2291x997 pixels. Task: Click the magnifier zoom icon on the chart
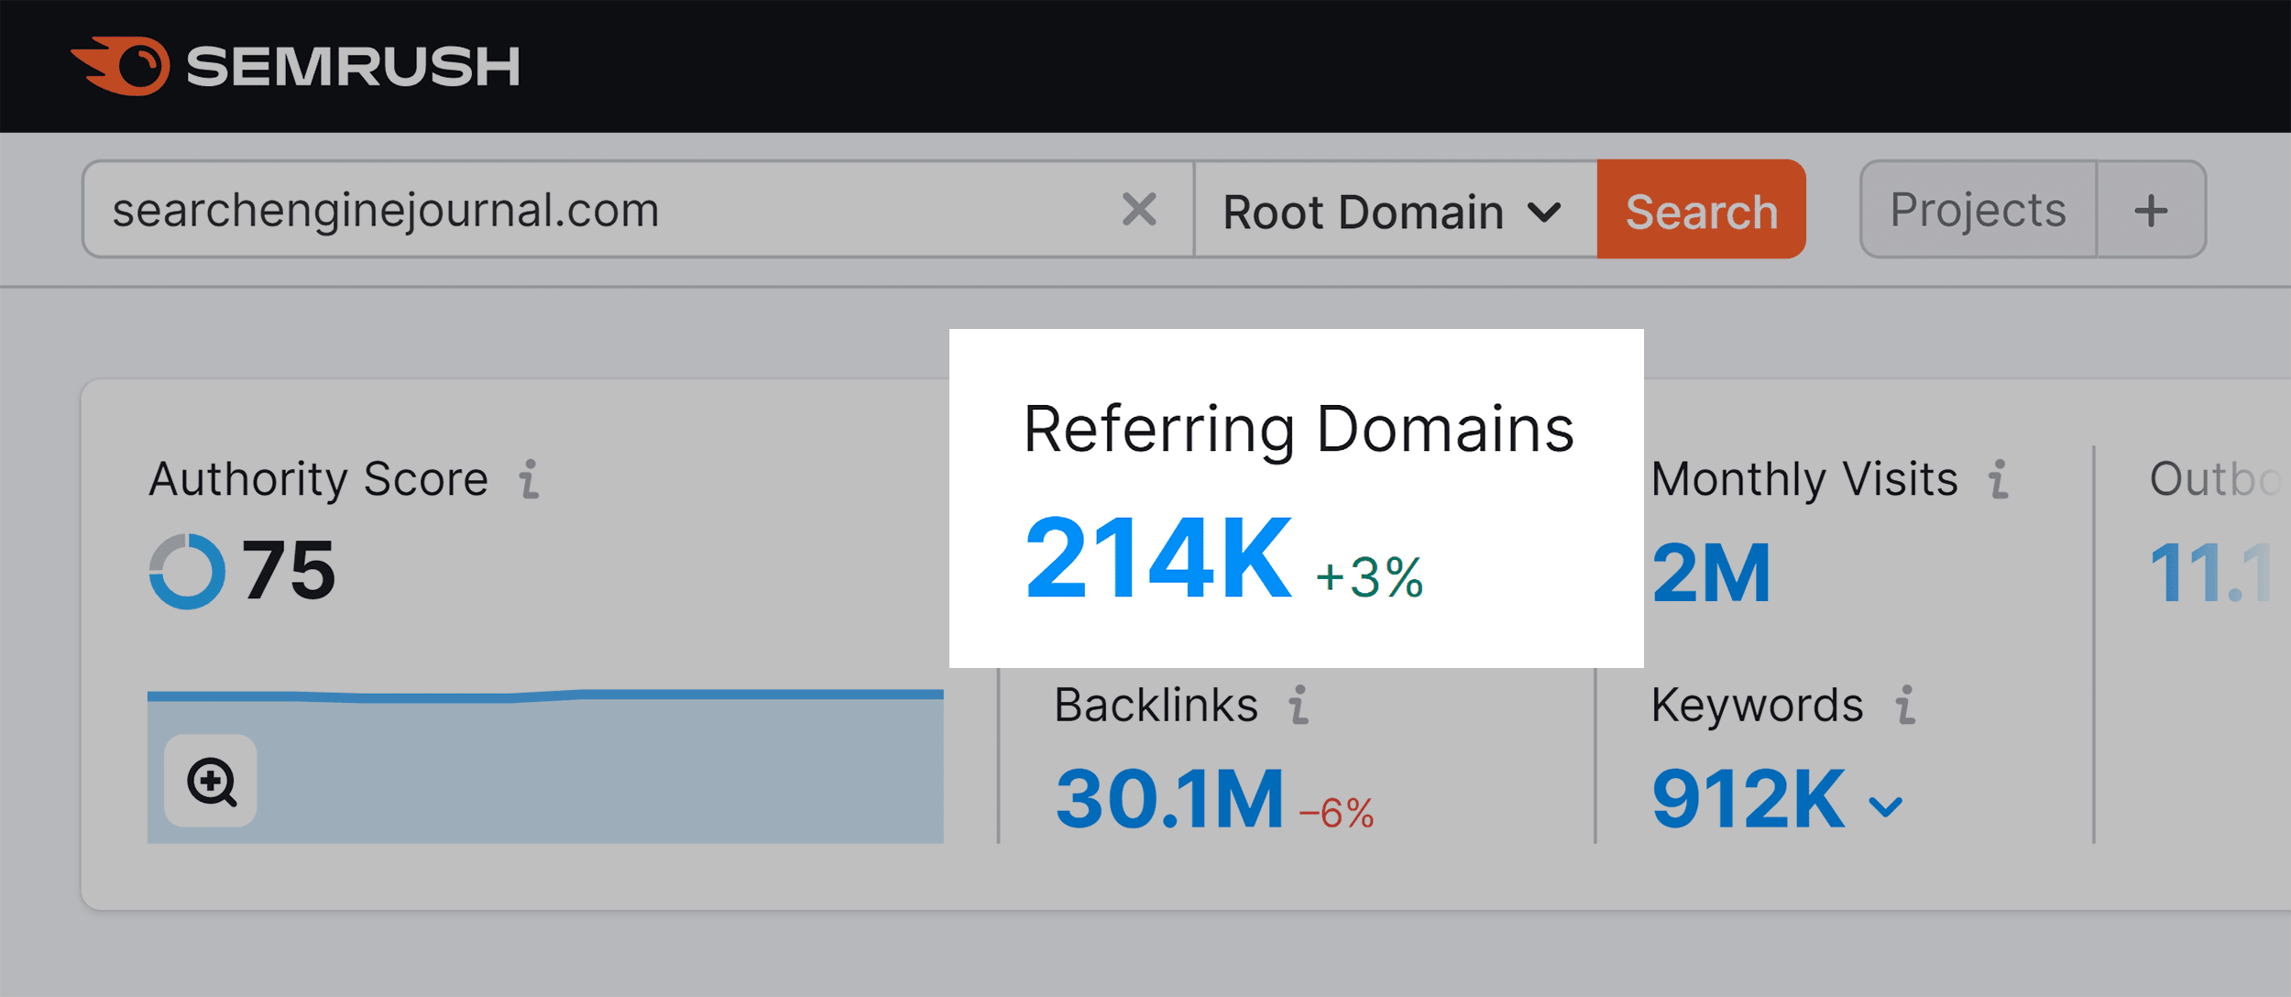pyautogui.click(x=212, y=783)
